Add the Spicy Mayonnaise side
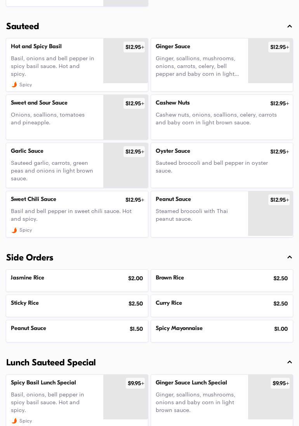This screenshot has height=426, width=299. 222,331
